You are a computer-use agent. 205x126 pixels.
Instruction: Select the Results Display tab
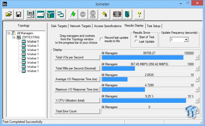coord(134,25)
